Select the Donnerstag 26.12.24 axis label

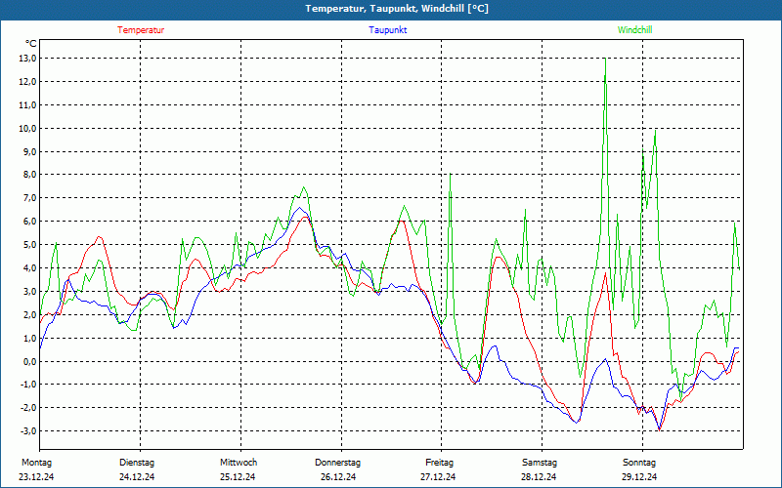(x=337, y=469)
